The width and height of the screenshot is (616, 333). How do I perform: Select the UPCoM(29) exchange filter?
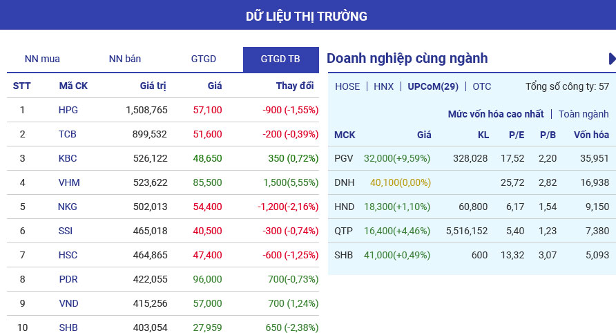[x=433, y=86]
